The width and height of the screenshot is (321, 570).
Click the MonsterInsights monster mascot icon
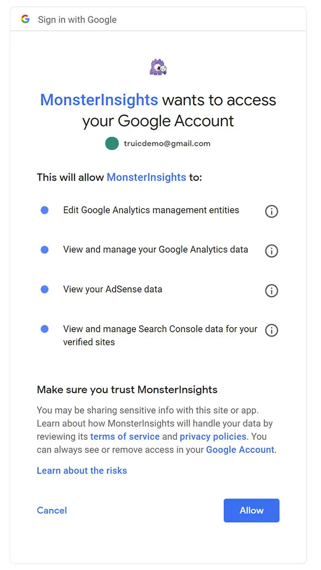pos(158,67)
